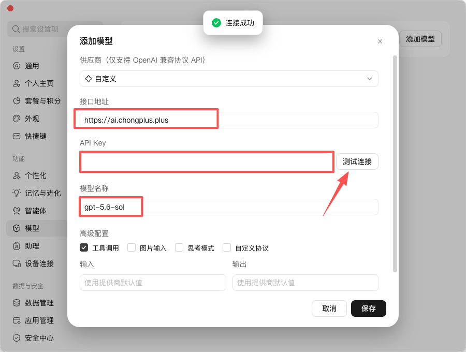The width and height of the screenshot is (466, 352).
Task: Click the dialog vertical scrollbar
Action: pos(395,164)
